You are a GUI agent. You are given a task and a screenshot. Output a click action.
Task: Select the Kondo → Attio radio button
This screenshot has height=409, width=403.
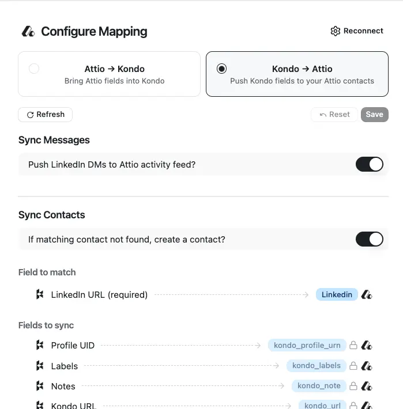pos(221,69)
